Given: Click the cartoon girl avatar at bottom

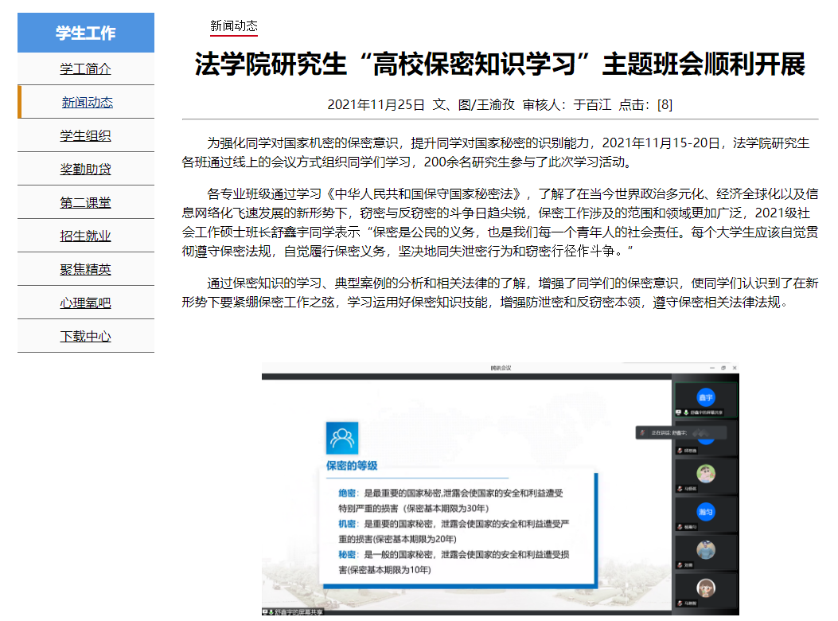Looking at the screenshot, I should pyautogui.click(x=705, y=588).
